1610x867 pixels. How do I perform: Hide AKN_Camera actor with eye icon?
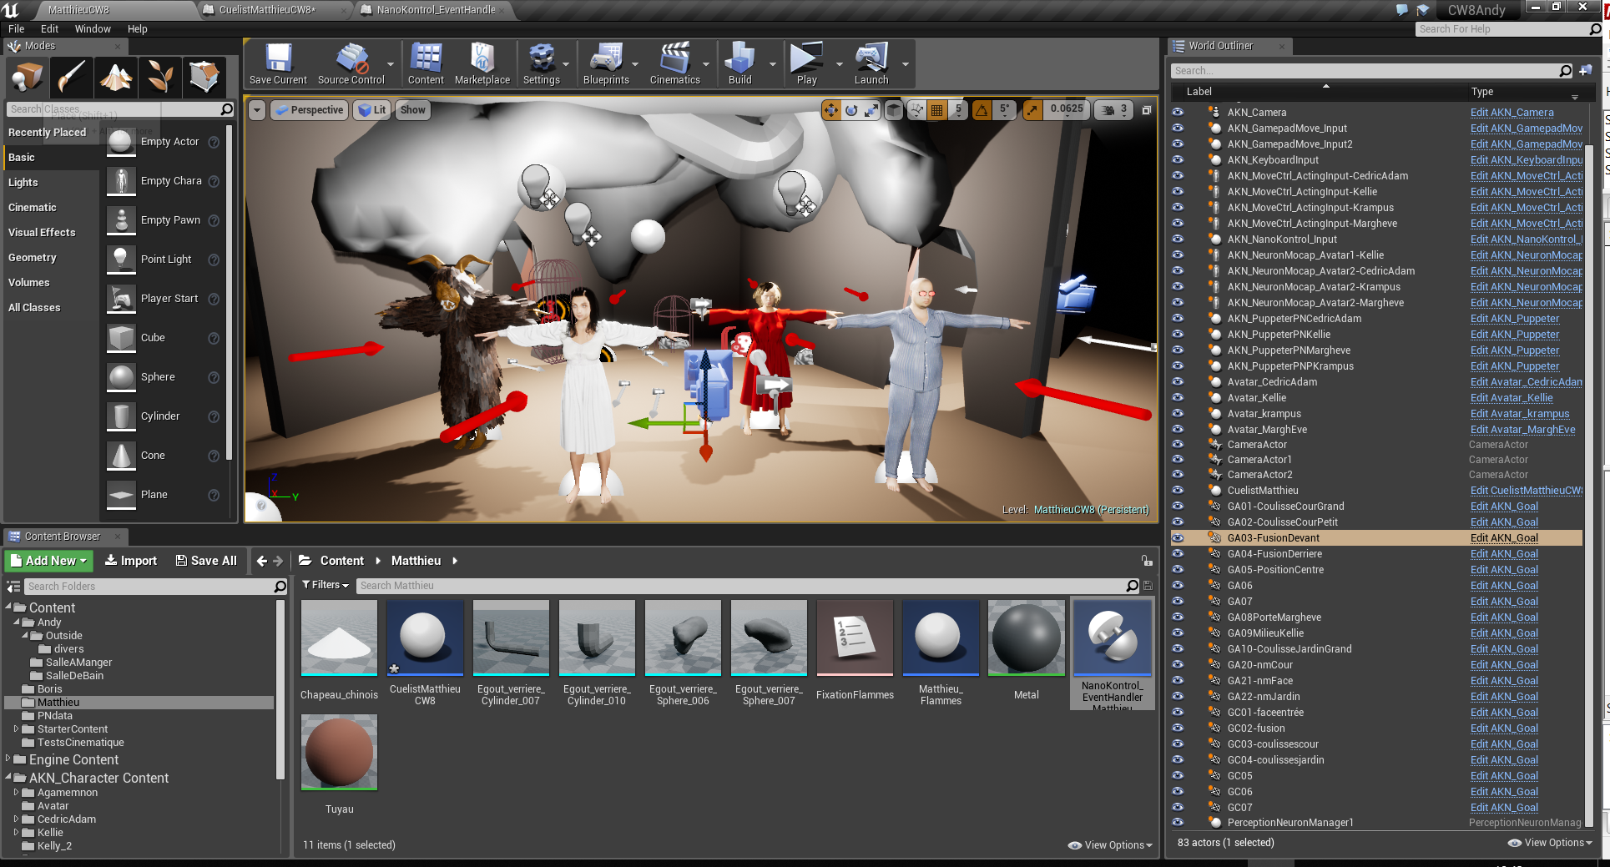[1178, 112]
